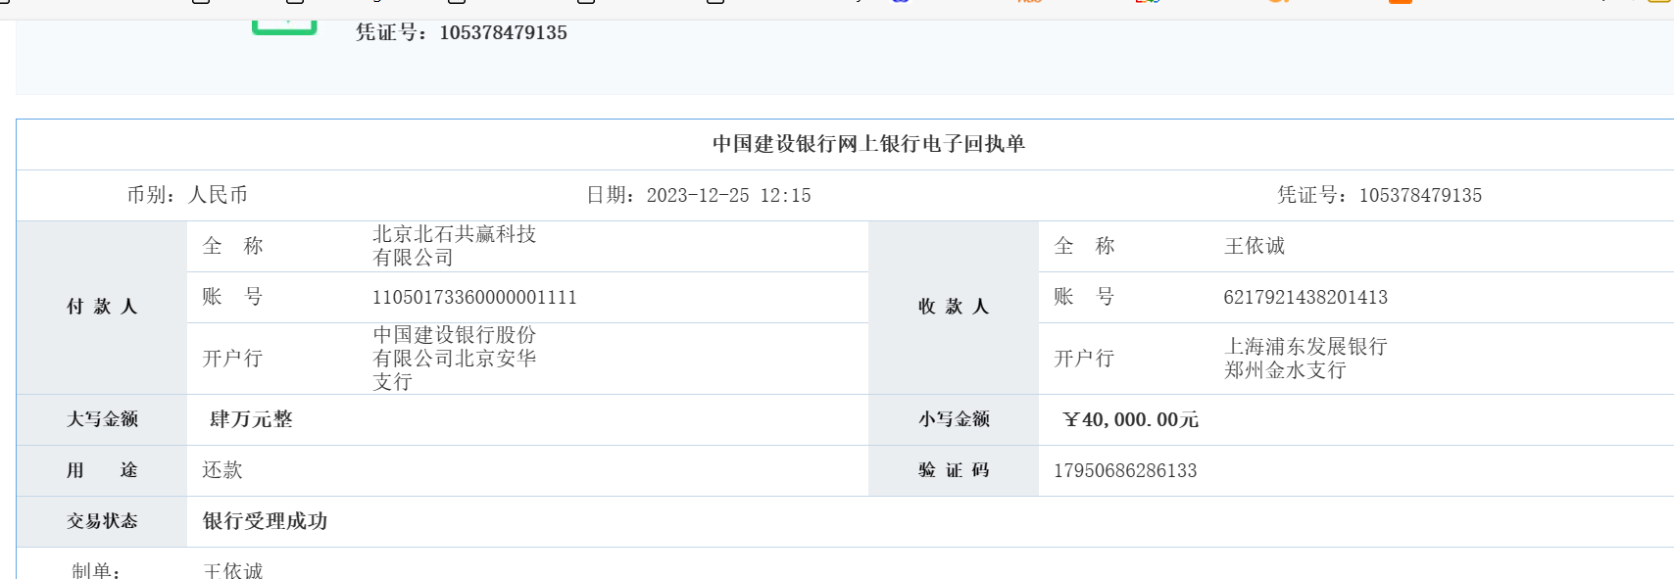Click the amount in words 肆万元整
Image resolution: width=1674 pixels, height=579 pixels.
[x=251, y=419]
